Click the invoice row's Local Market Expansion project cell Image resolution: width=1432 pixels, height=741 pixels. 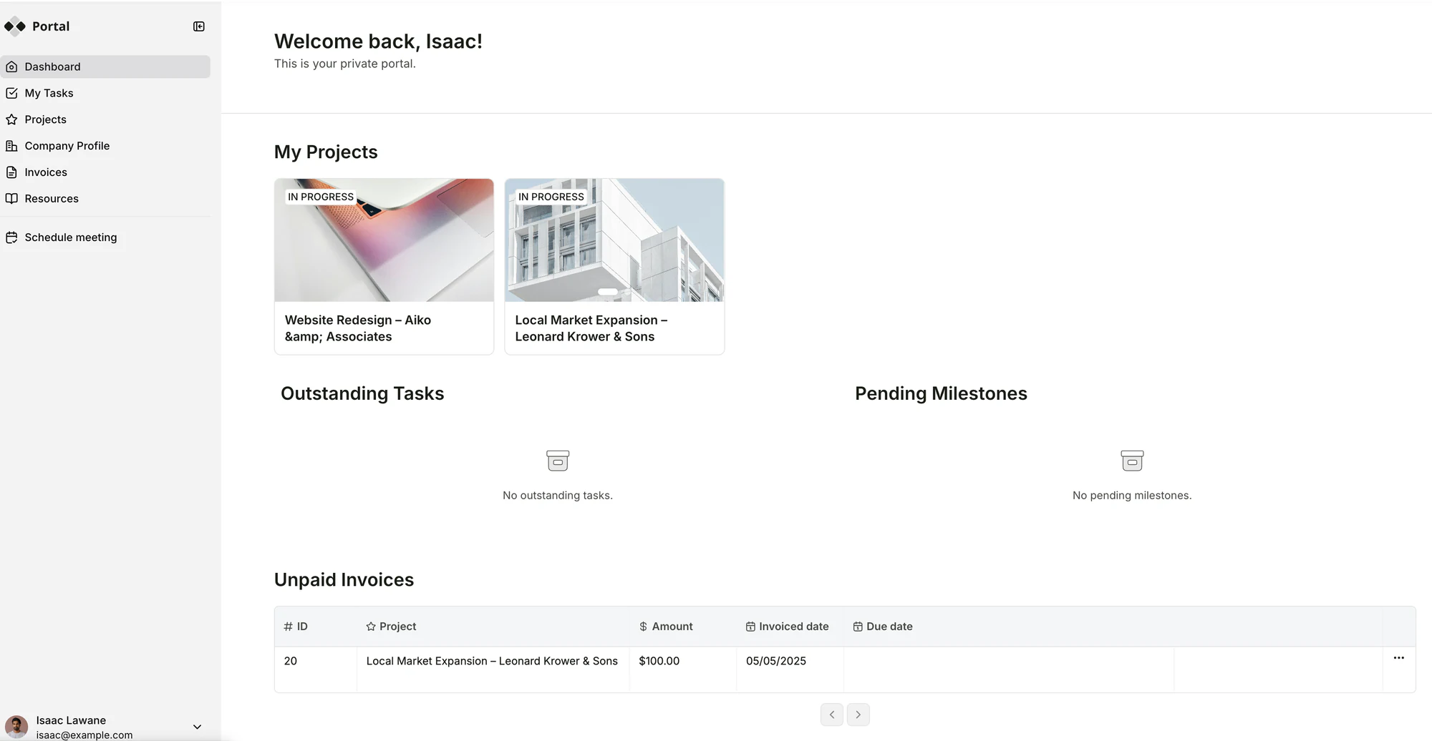[493, 669]
